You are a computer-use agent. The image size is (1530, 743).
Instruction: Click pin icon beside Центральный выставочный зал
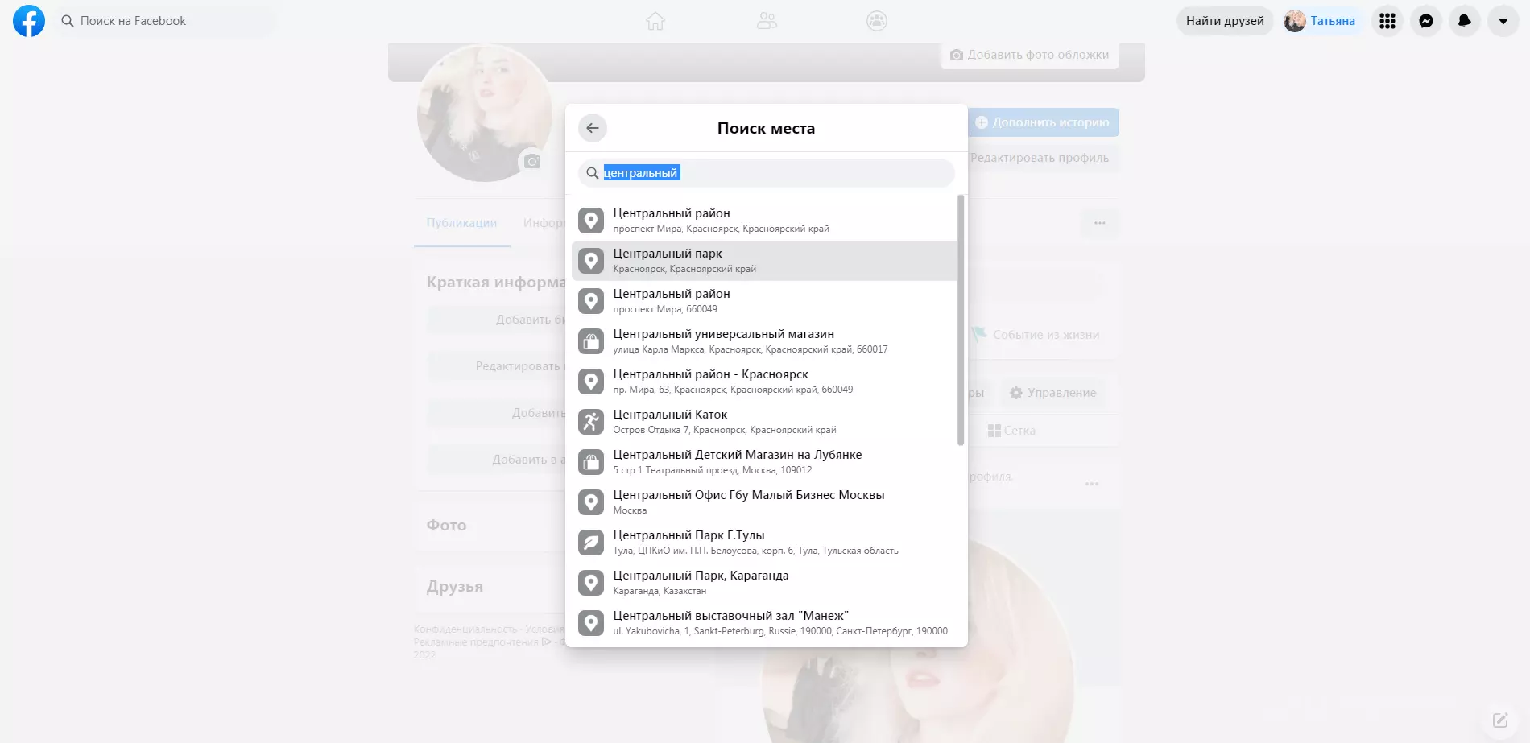pyautogui.click(x=591, y=623)
